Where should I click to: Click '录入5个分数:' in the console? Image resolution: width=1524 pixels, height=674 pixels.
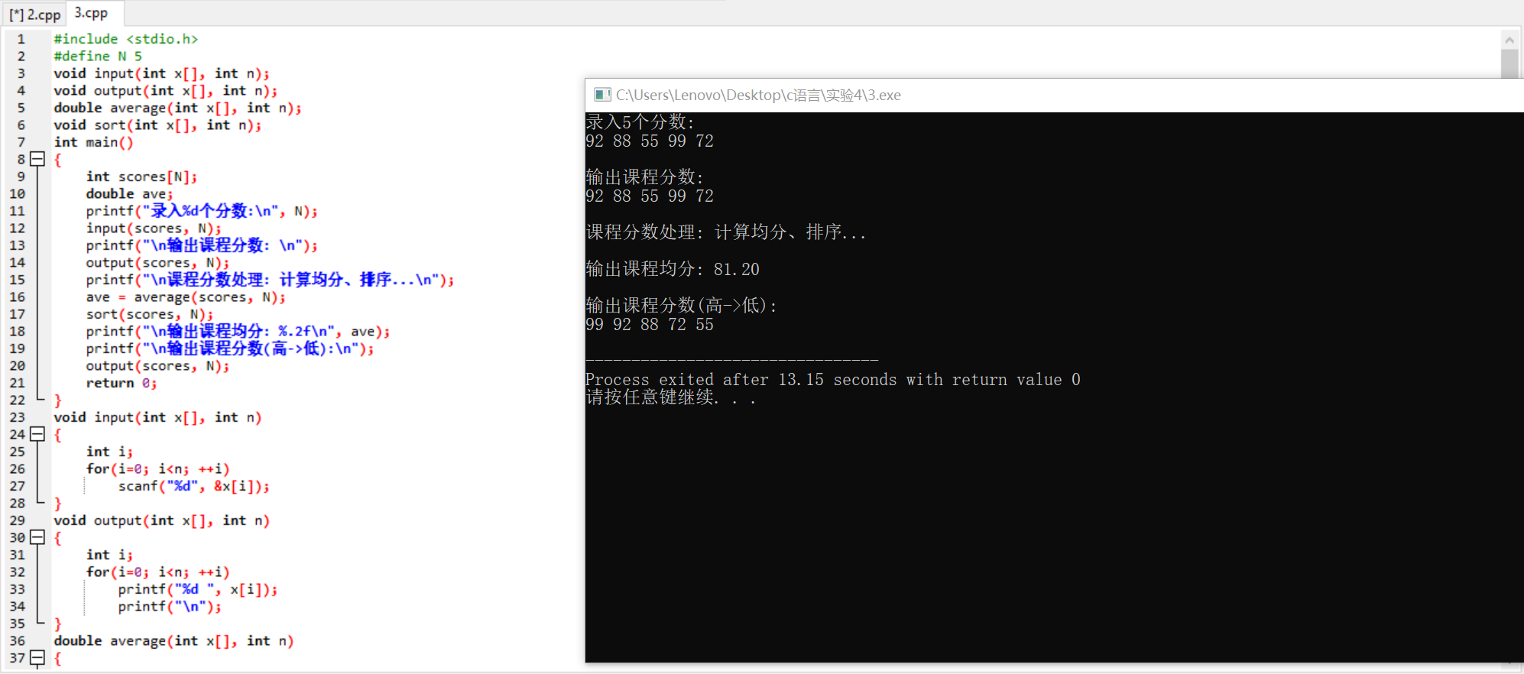click(640, 122)
